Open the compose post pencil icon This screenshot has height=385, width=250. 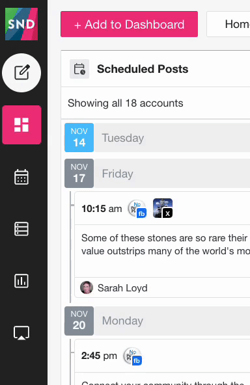coord(21,73)
